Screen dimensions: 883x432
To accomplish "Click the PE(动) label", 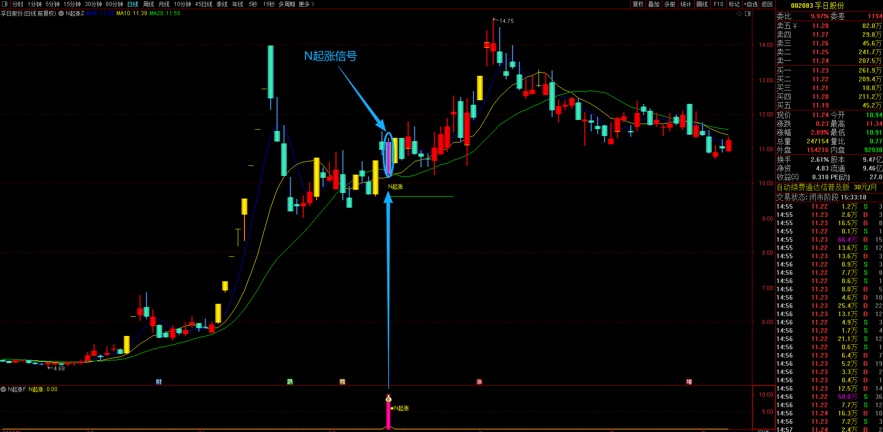I will click(x=840, y=177).
